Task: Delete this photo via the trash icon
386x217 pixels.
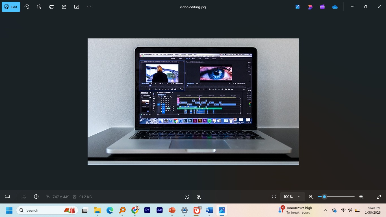Action: pyautogui.click(x=39, y=7)
